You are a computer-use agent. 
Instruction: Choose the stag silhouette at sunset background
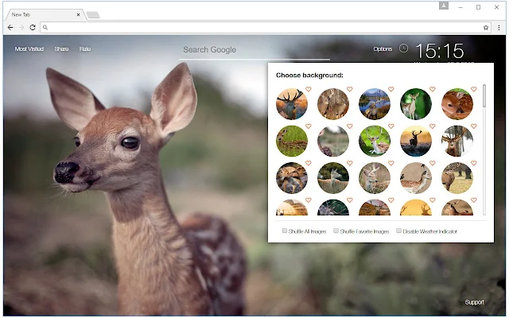point(416,142)
